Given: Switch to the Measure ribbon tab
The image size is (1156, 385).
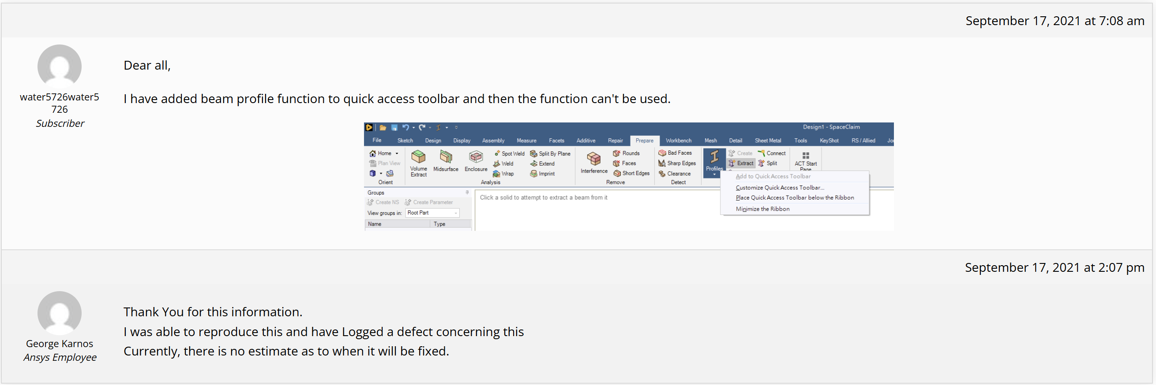Looking at the screenshot, I should click(526, 141).
